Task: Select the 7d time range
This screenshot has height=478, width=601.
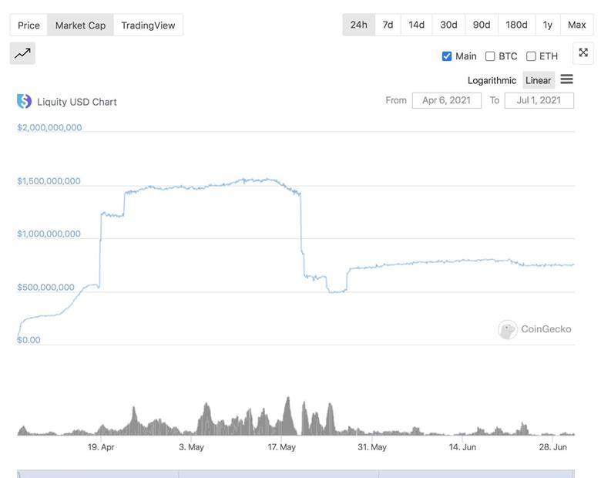Action: coord(388,25)
